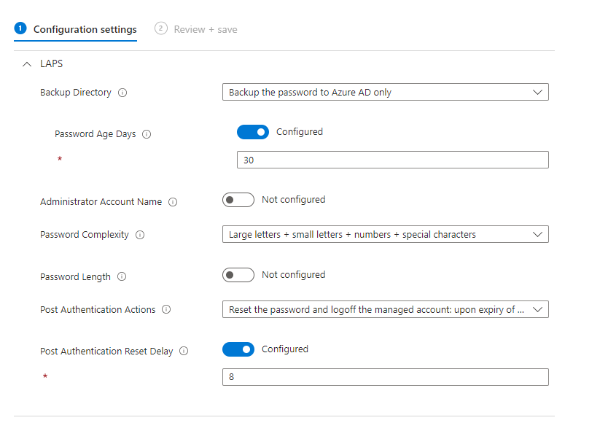
Task: Disable the Password Age Days toggle
Action: coord(252,132)
